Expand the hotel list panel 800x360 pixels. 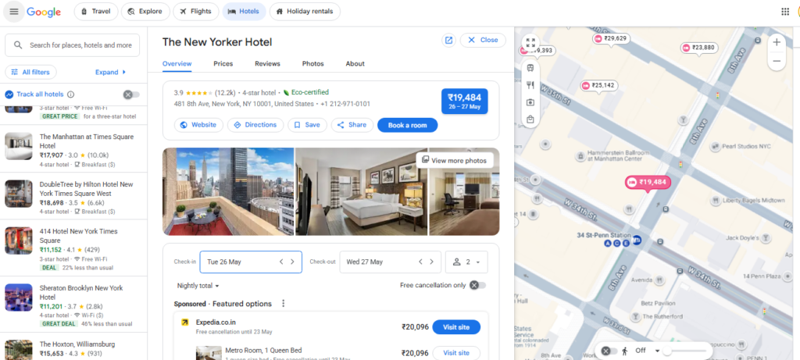point(111,73)
